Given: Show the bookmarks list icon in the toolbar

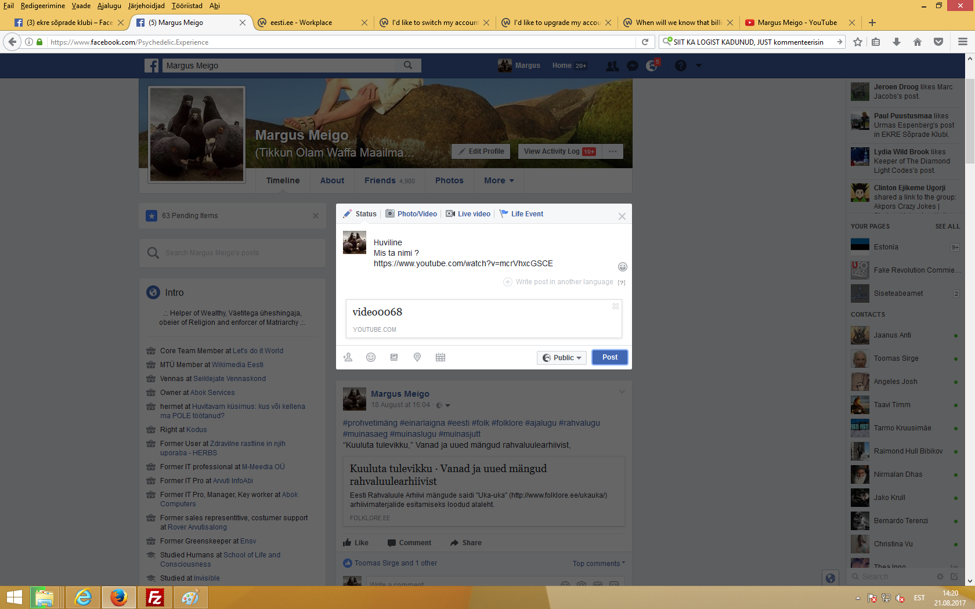Looking at the screenshot, I should (876, 42).
